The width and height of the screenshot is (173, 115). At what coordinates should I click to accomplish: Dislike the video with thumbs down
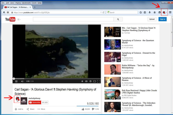93,109
